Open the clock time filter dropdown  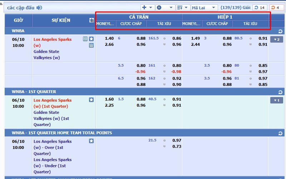[x=165, y=8]
